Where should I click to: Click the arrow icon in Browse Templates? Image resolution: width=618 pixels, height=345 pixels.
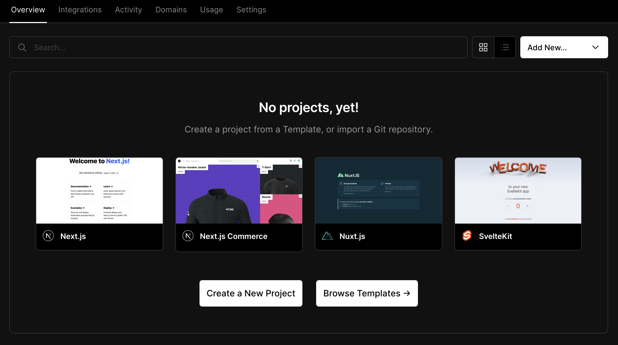pyautogui.click(x=407, y=293)
